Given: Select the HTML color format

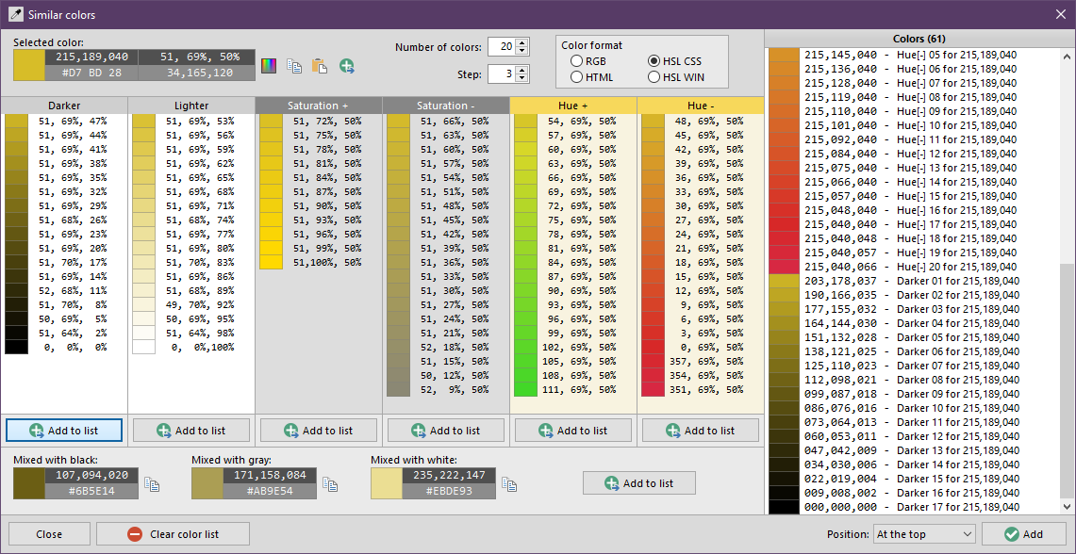Looking at the screenshot, I should 576,77.
